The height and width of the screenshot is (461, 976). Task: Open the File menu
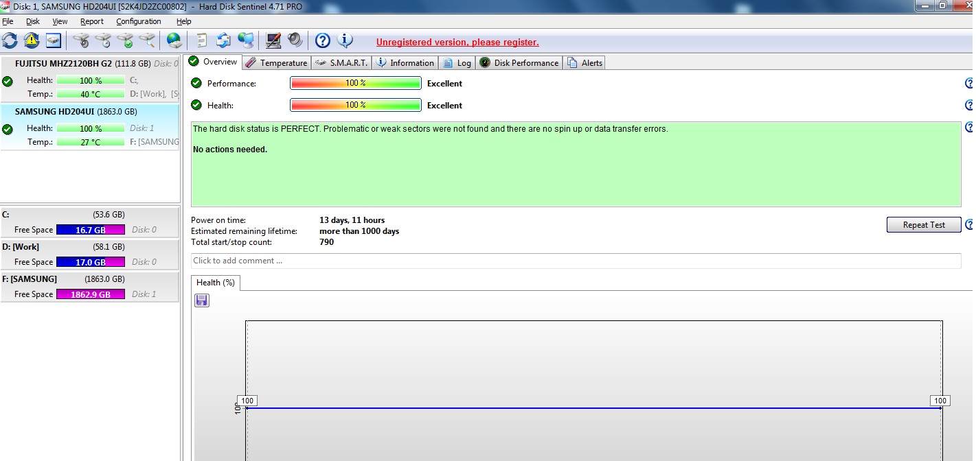tap(8, 21)
